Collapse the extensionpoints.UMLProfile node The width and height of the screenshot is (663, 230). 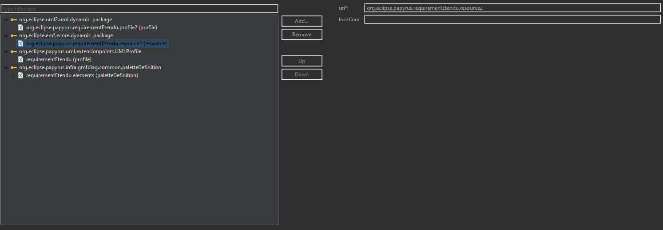pos(6,51)
